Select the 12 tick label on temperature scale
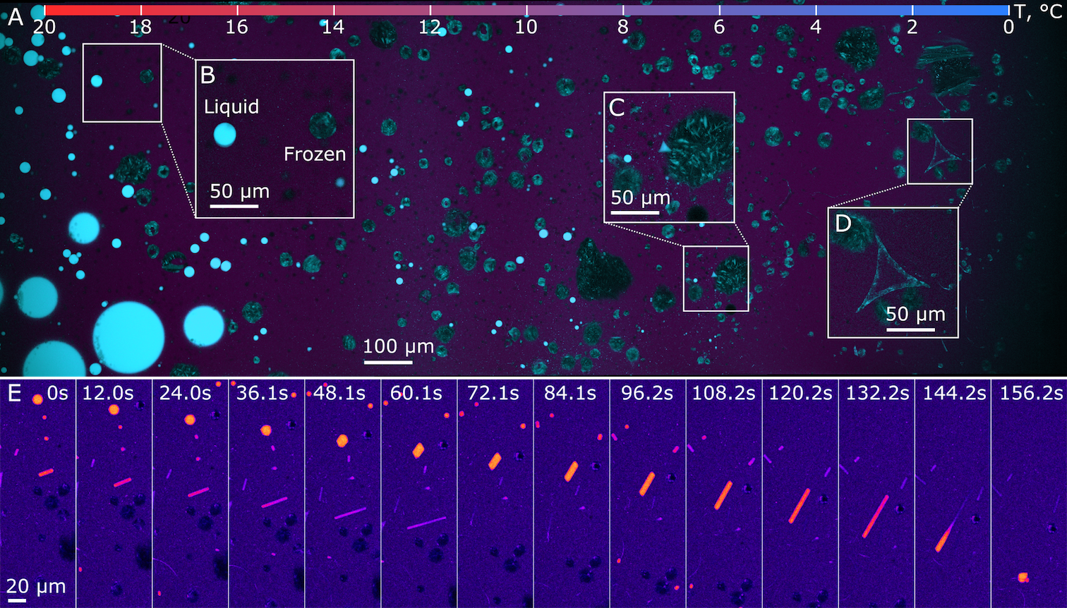The image size is (1067, 608). pos(430,27)
